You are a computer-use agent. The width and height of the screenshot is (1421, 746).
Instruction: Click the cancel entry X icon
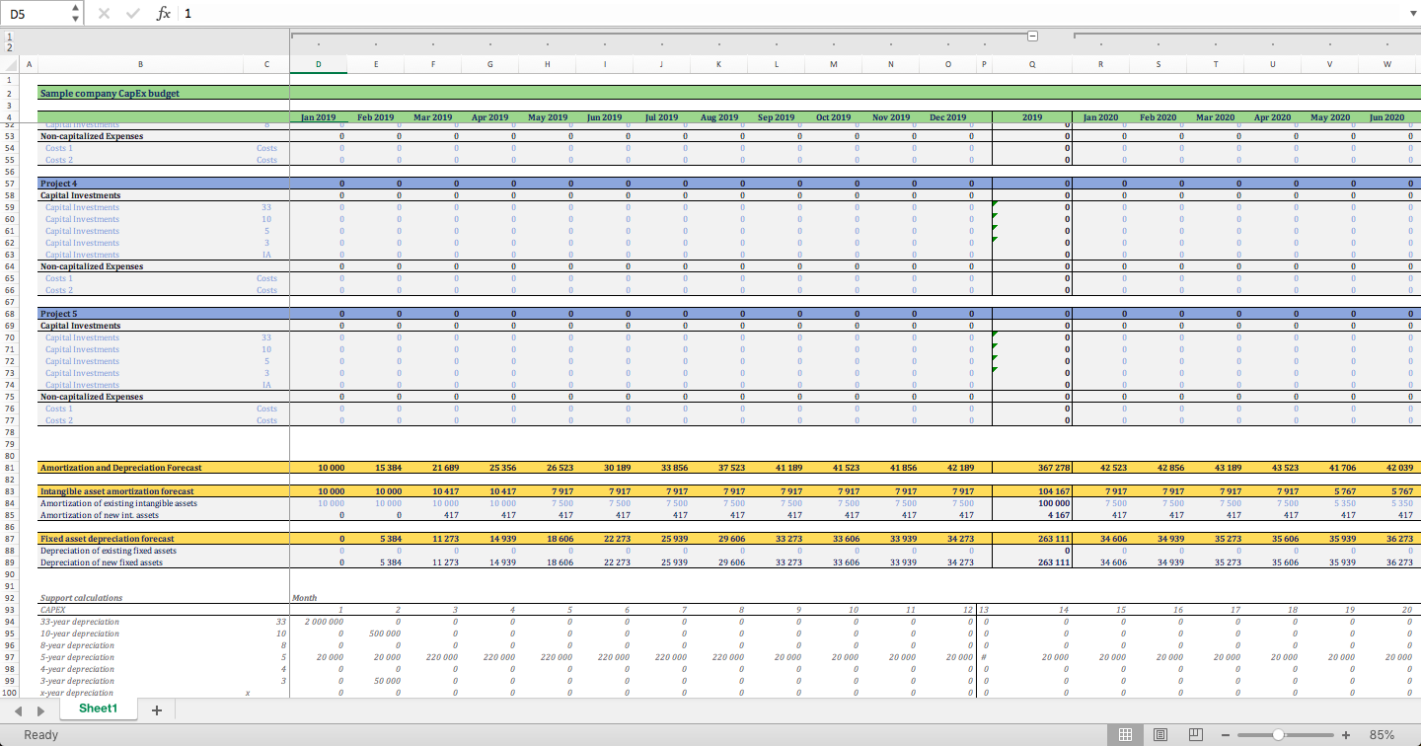[x=105, y=13]
